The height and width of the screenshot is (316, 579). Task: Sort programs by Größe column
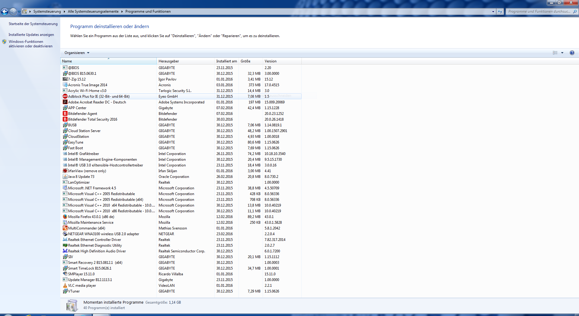click(x=251, y=61)
